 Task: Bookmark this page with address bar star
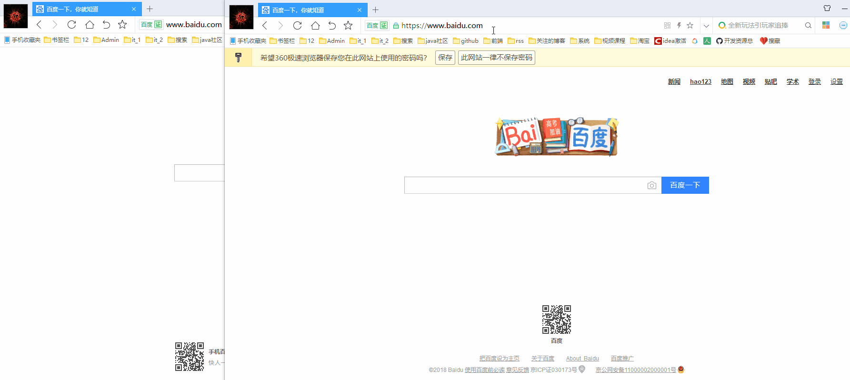pyautogui.click(x=690, y=25)
